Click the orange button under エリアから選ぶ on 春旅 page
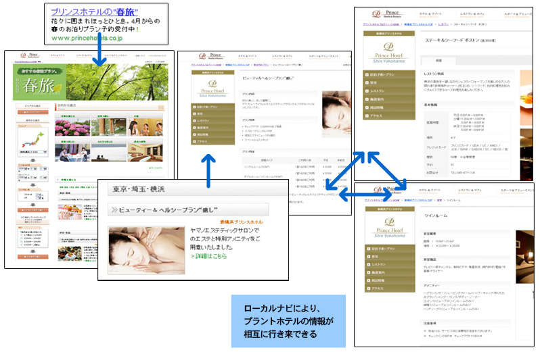 point(32,112)
